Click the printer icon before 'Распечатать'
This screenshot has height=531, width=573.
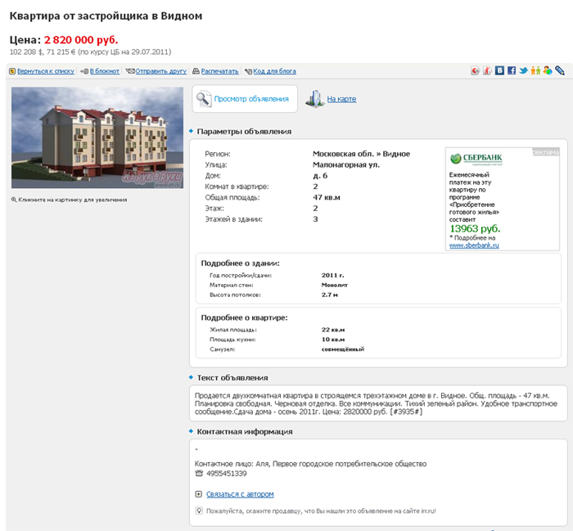pos(196,71)
